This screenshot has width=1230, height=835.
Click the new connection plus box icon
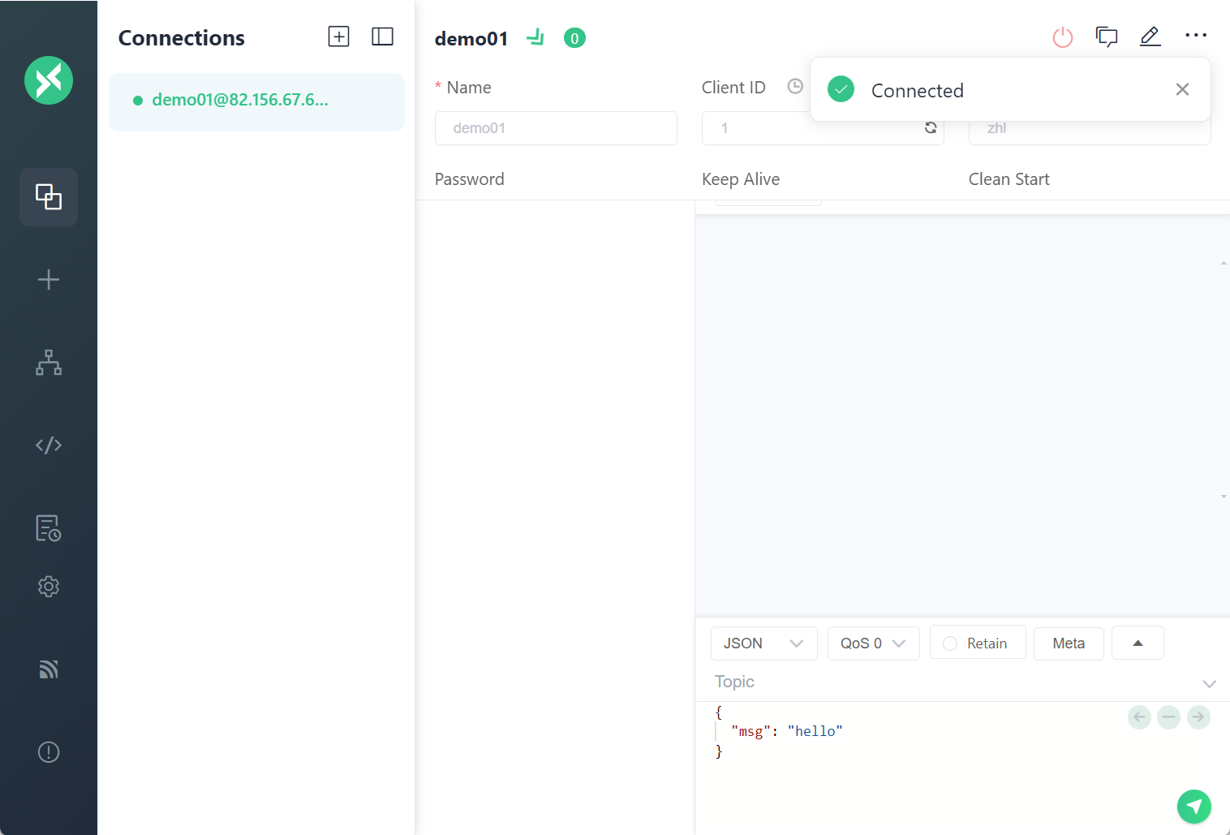(x=338, y=37)
